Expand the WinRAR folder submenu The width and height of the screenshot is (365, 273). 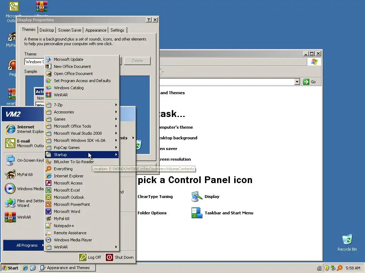pos(82,247)
